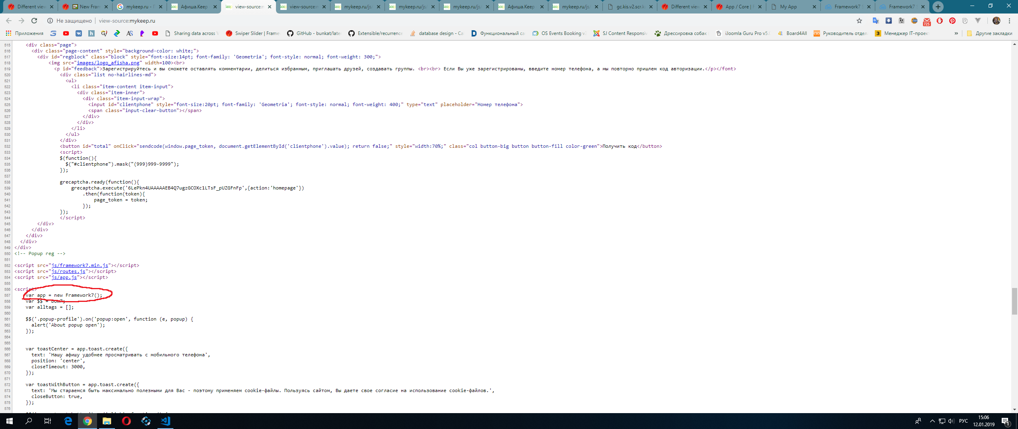
Task: Follow the 'images/logo_afisha.png' source link
Action: [x=108, y=63]
